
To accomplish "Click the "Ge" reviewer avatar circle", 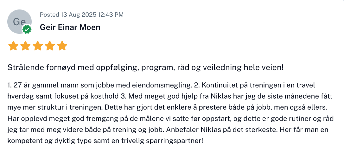I will (x=18, y=21).
